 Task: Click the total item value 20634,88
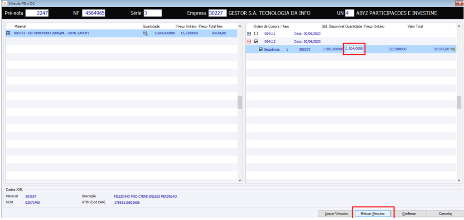point(219,33)
